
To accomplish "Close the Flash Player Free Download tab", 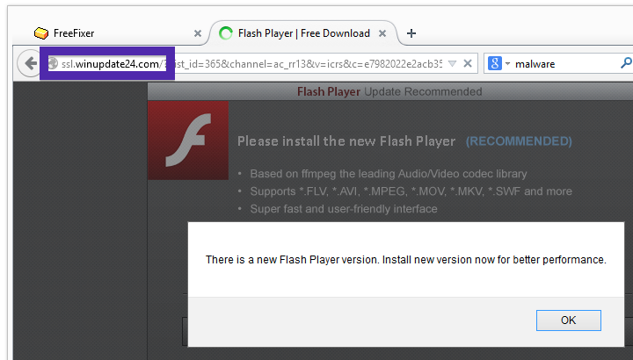I will tap(382, 33).
